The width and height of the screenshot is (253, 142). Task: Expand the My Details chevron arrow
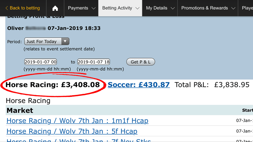click(x=173, y=8)
